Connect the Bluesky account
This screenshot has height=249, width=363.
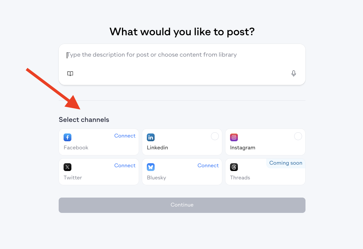click(208, 166)
